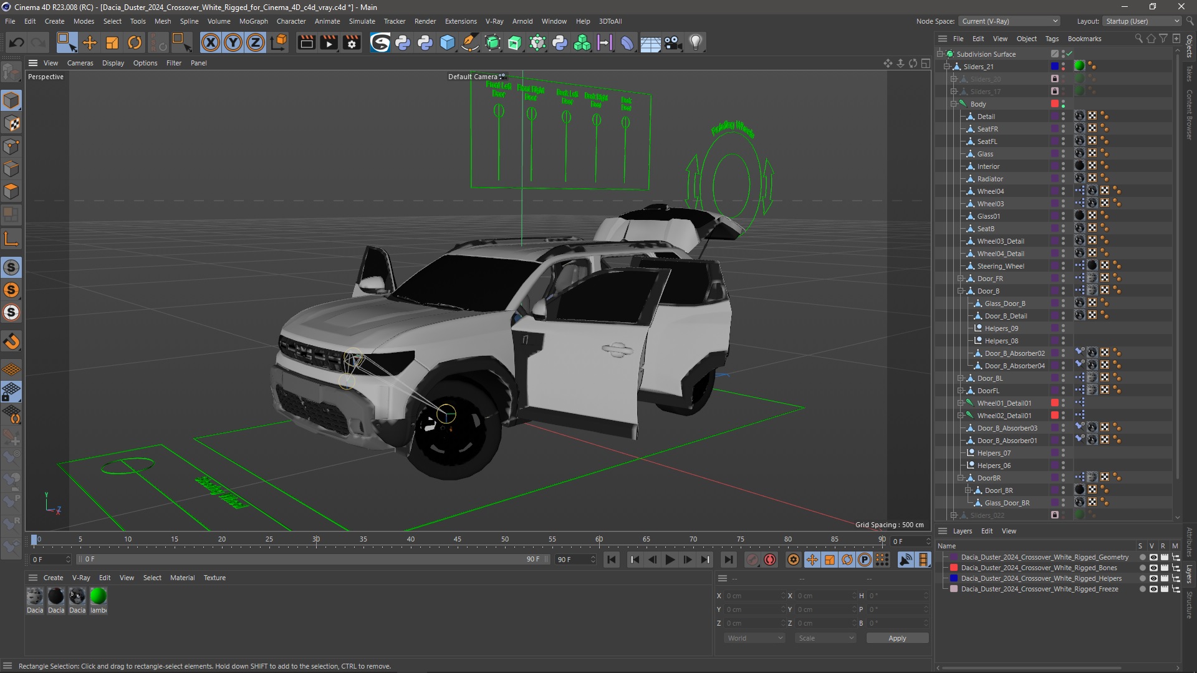Viewport: 1197px width, 673px height.
Task: Open material manager Create menu
Action: tap(53, 578)
